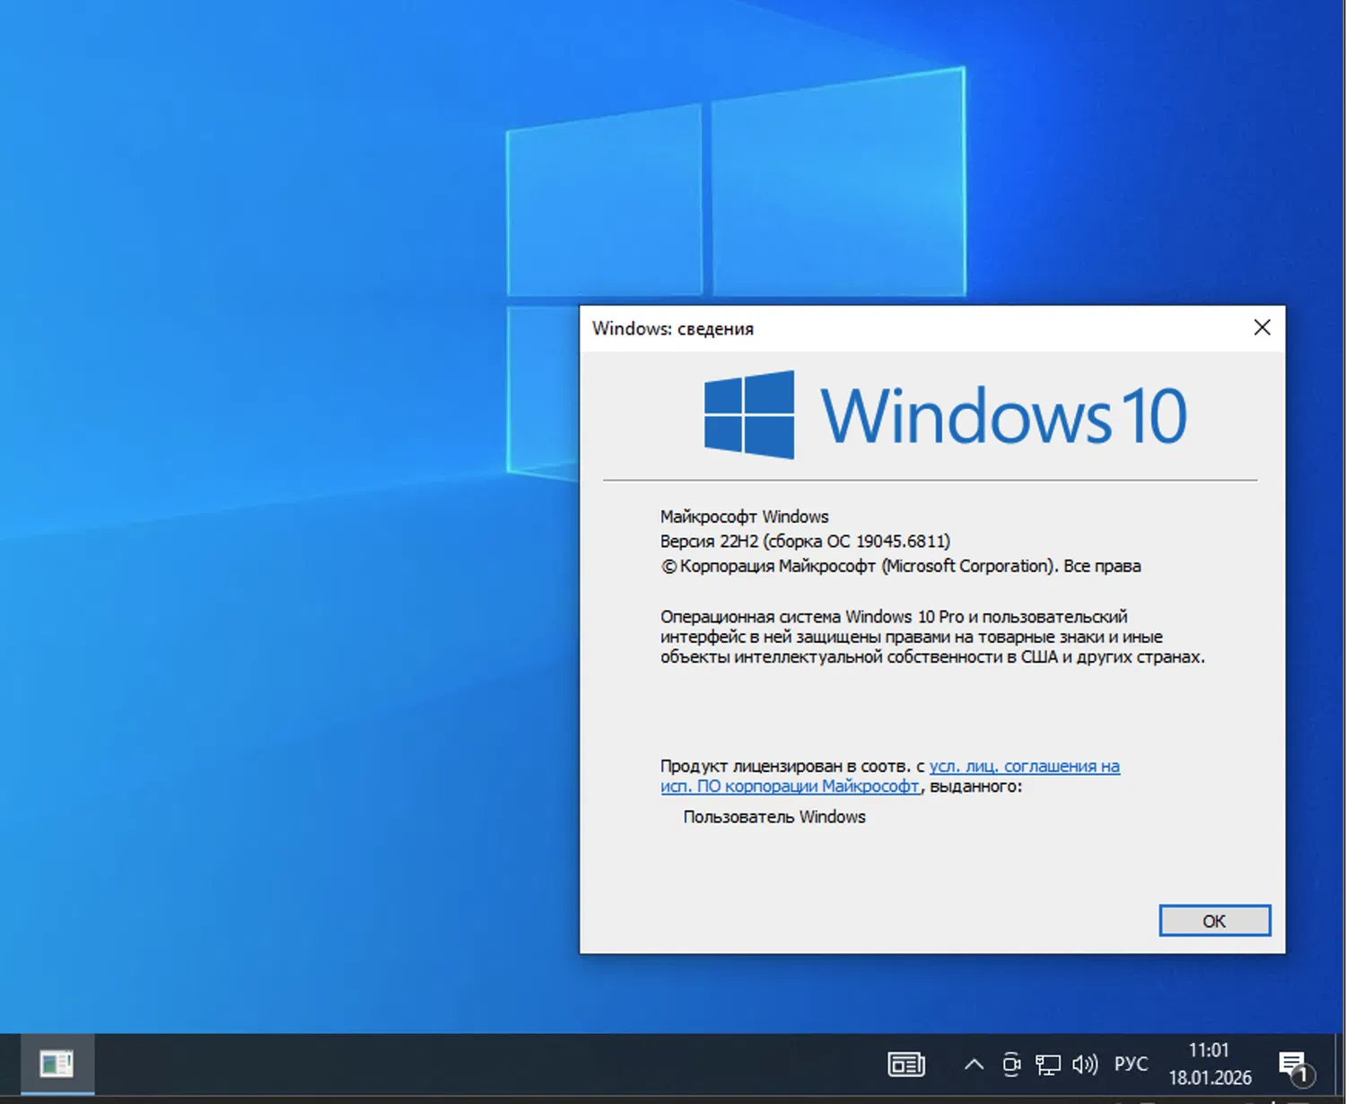Open Action Center notifications panel
This screenshot has width=1346, height=1104.
1292,1063
